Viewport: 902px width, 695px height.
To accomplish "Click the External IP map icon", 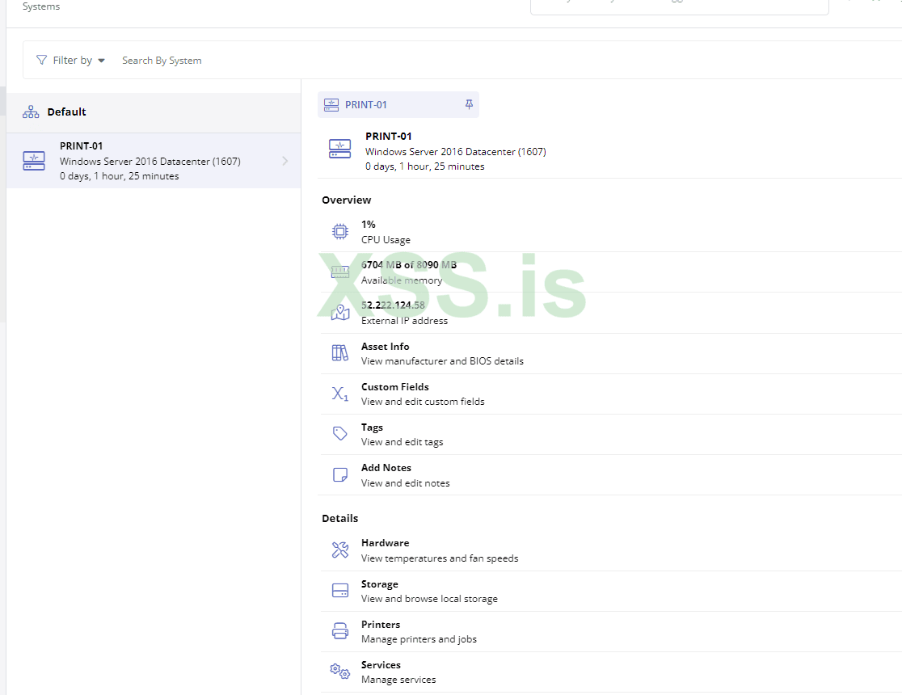I will click(340, 313).
